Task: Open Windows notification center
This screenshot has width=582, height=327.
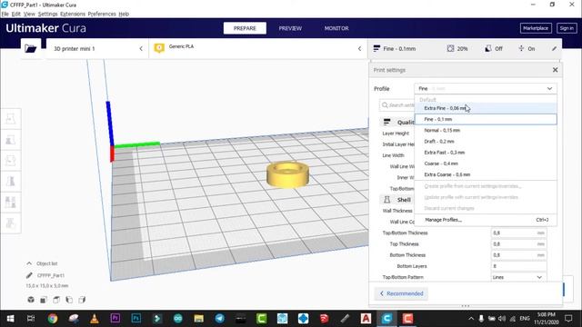Action: click(568, 319)
